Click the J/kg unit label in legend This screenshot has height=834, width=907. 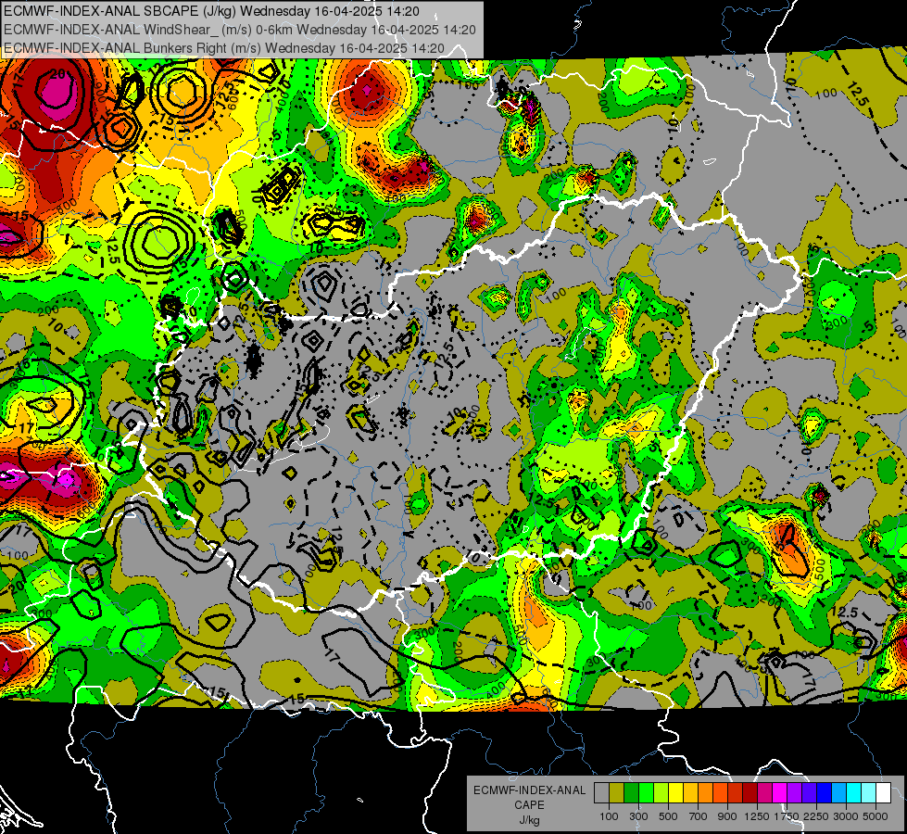pos(529,820)
